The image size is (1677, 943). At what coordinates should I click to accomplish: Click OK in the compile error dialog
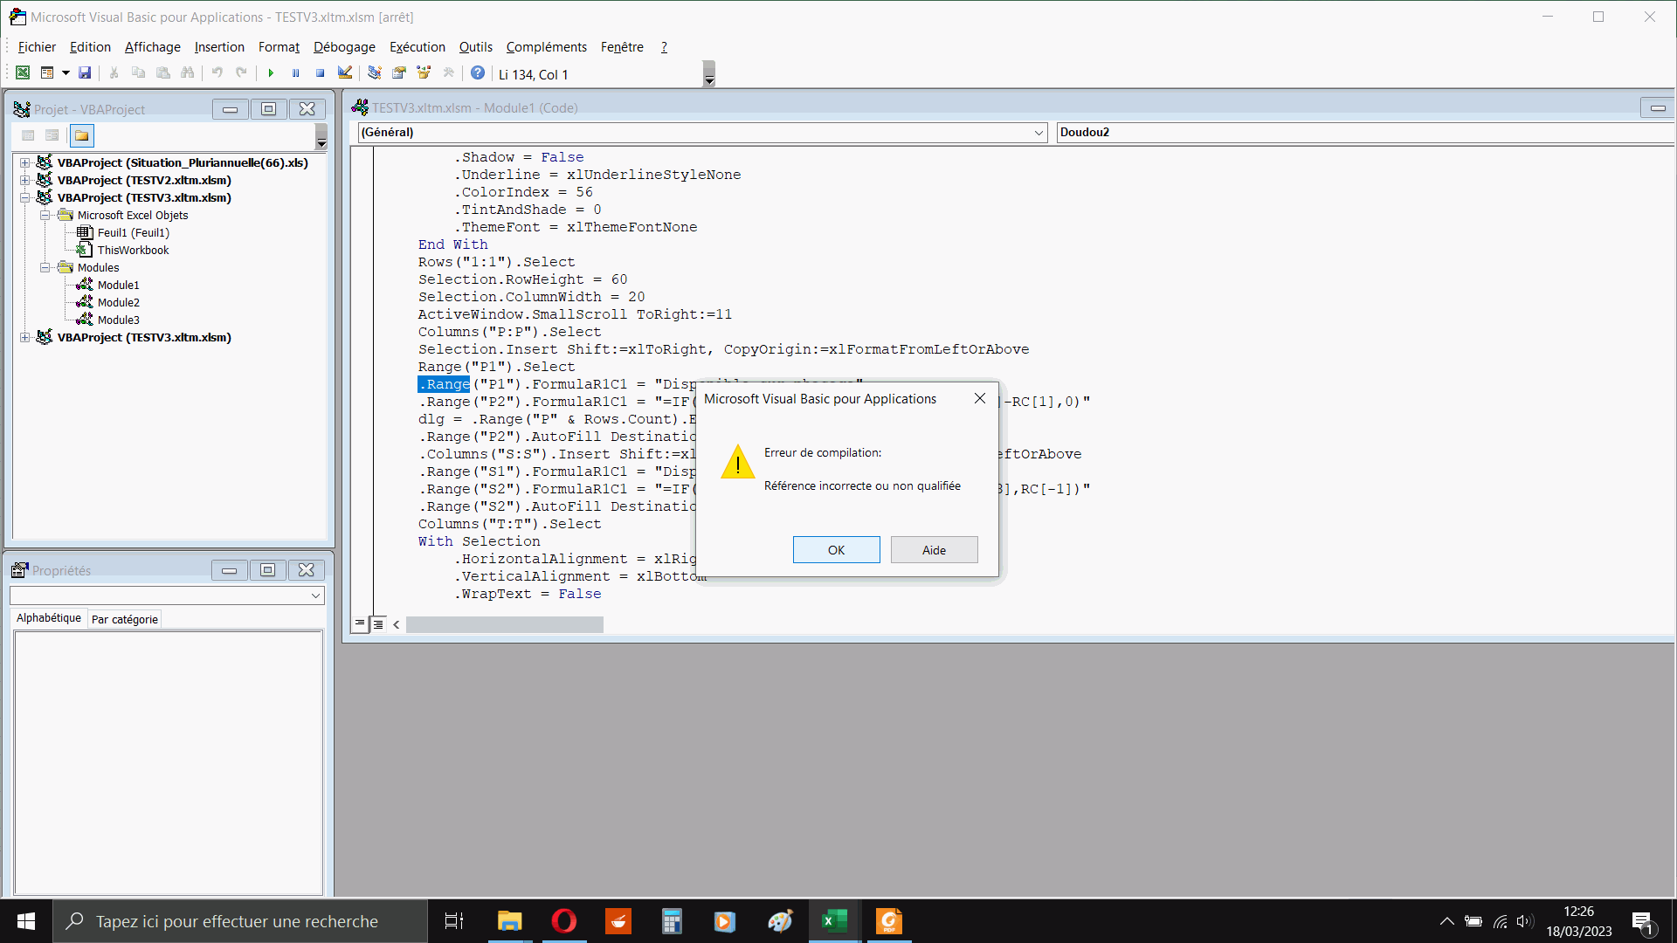tap(836, 550)
